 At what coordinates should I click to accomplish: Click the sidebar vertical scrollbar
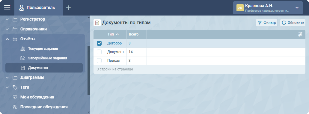[88, 71]
